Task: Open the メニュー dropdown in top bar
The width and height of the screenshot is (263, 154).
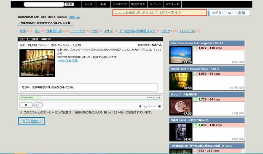Action: (172, 4)
